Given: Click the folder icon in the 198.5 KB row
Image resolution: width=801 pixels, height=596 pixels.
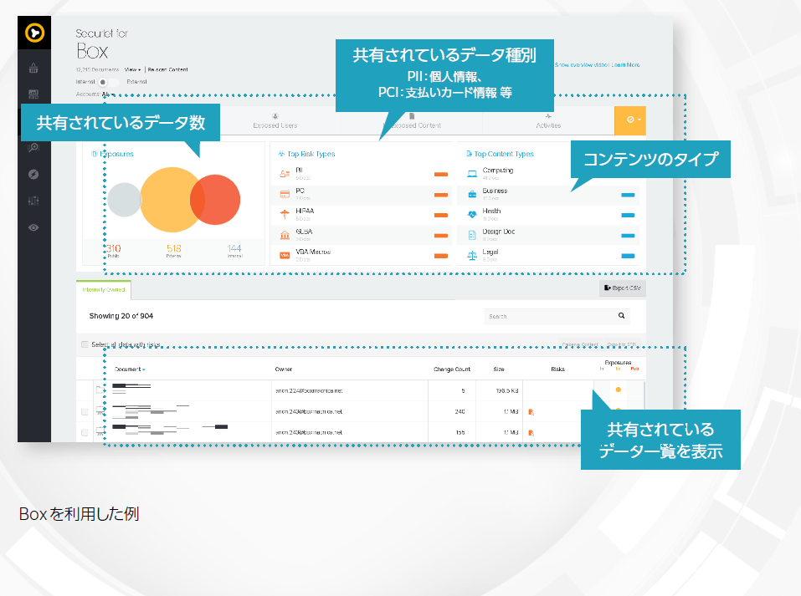Looking at the screenshot, I should (x=99, y=390).
